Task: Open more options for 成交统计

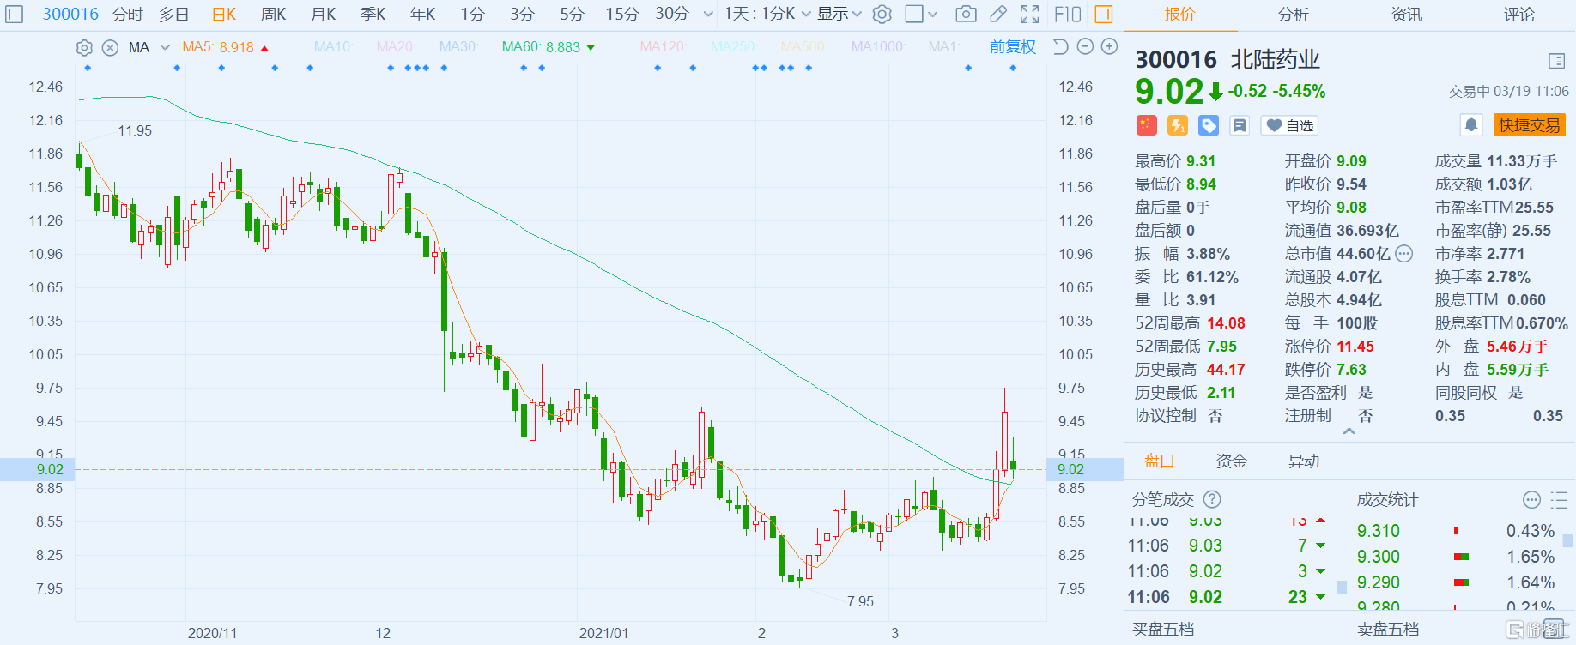Action: [1531, 499]
